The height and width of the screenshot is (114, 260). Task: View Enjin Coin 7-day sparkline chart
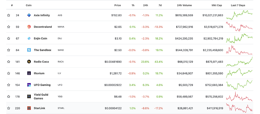[239, 38]
